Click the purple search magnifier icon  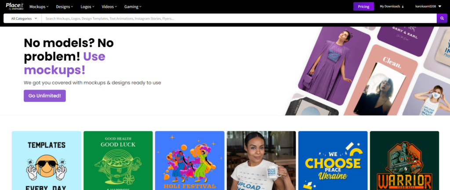coord(442,18)
